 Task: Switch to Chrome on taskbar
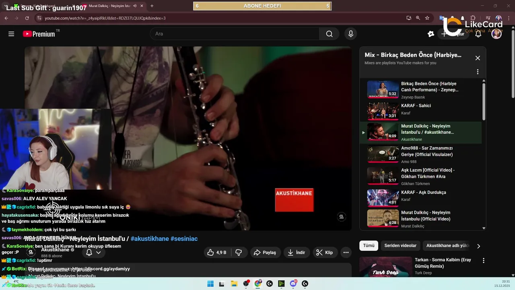(x=257, y=284)
